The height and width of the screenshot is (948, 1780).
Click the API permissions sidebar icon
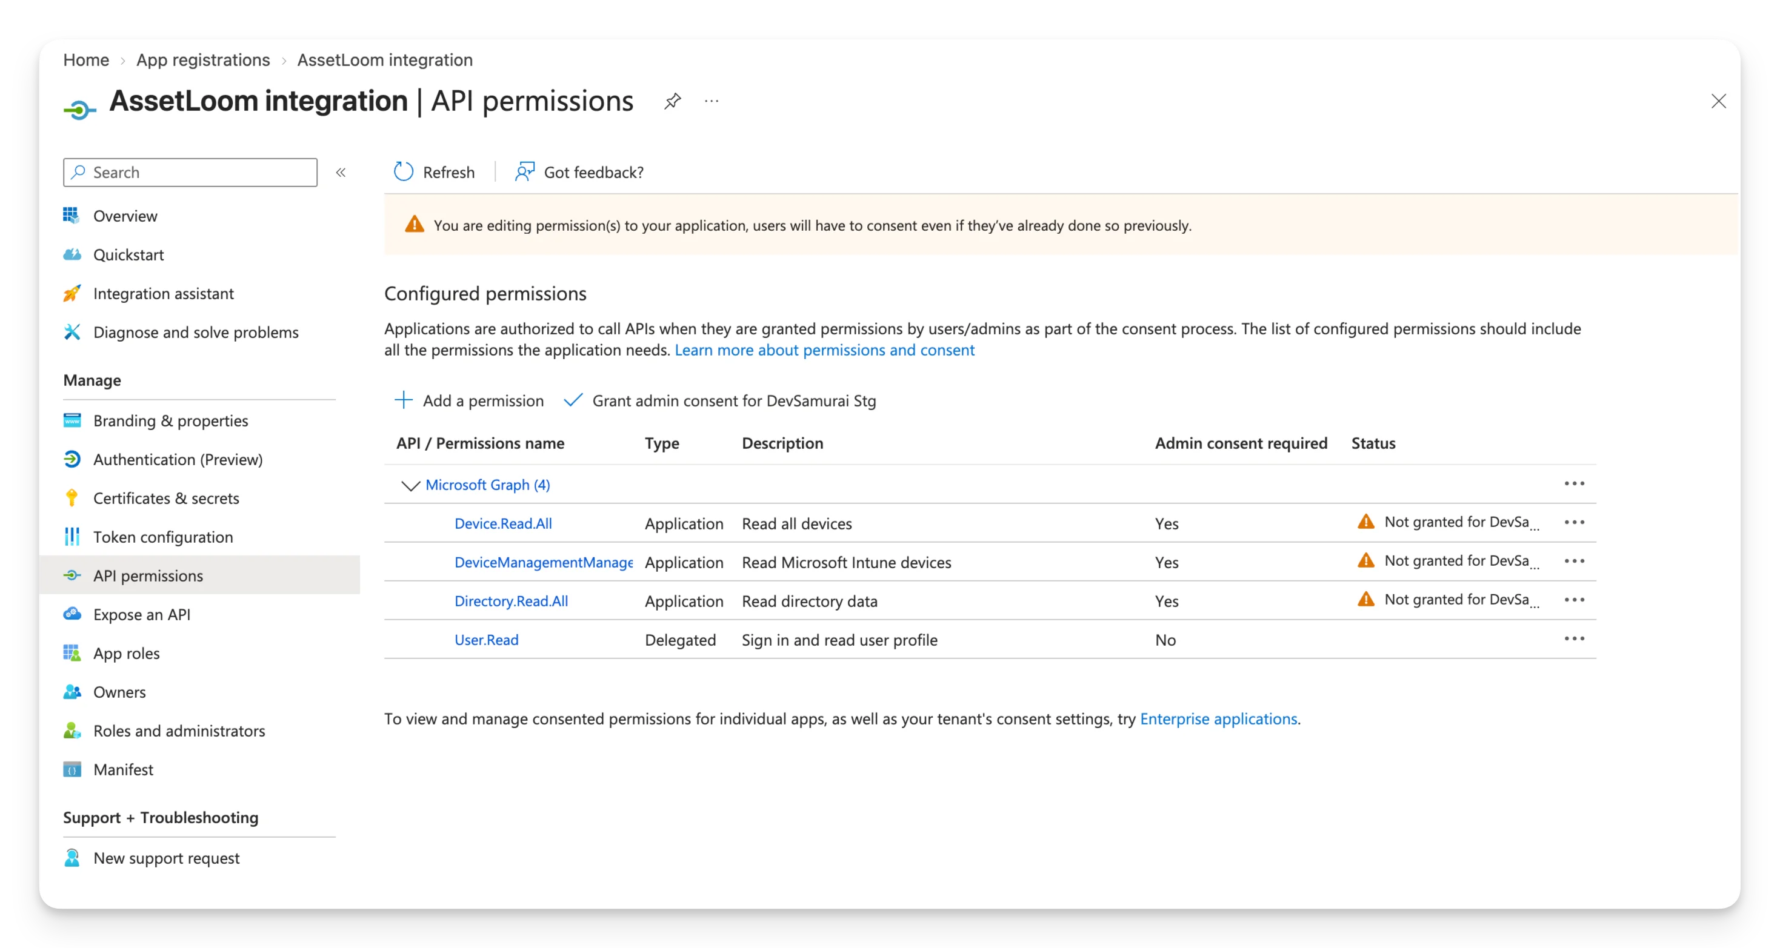[72, 575]
